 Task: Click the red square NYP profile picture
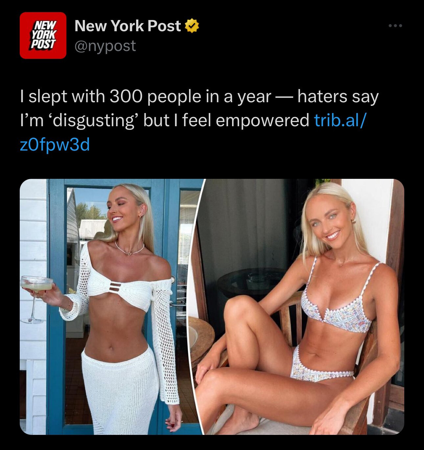(43, 36)
